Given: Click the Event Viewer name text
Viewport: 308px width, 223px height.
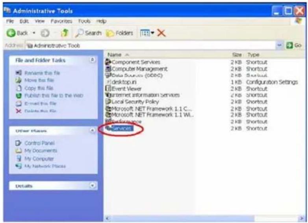Looking at the screenshot, I should (x=126, y=89).
